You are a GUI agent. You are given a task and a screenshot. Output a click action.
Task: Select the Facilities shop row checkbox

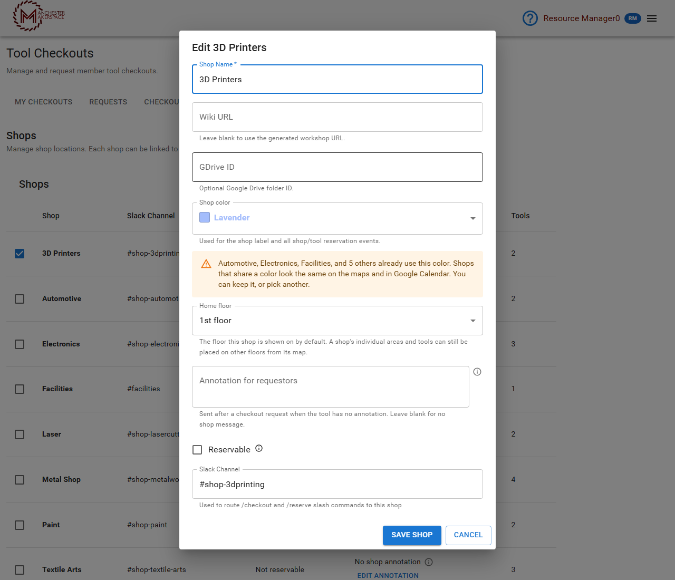[x=20, y=389]
